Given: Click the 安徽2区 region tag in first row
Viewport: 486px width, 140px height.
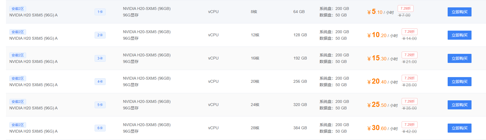Looking at the screenshot, I should 18,9.
